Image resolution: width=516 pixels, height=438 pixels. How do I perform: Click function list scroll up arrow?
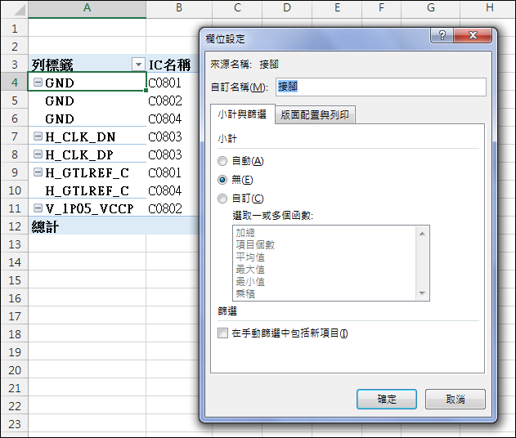422,234
